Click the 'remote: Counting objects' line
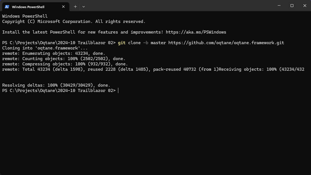This screenshot has width=311, height=175. [x=63, y=59]
